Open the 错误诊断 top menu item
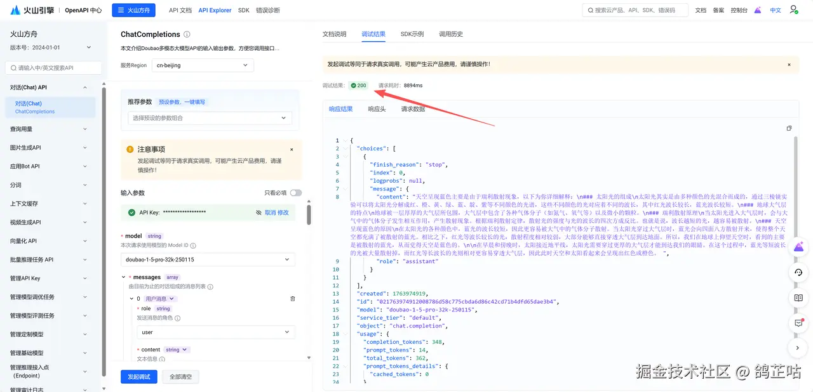The image size is (813, 392). click(268, 10)
